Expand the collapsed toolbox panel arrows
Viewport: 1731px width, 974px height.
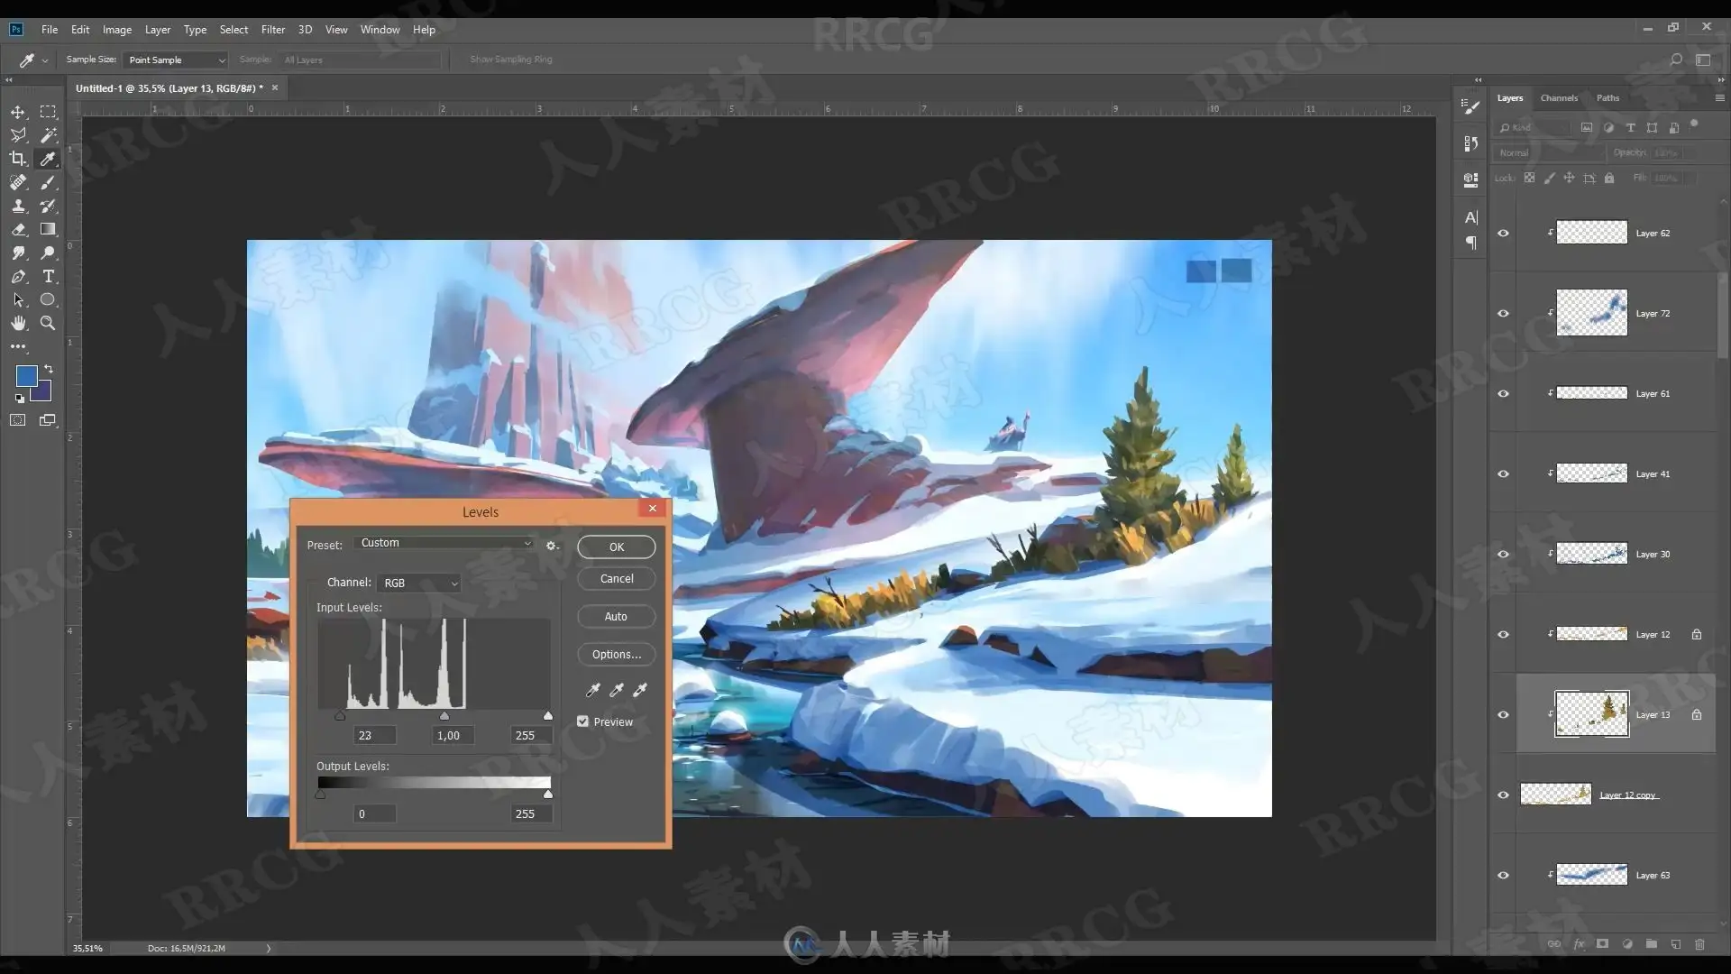click(8, 80)
